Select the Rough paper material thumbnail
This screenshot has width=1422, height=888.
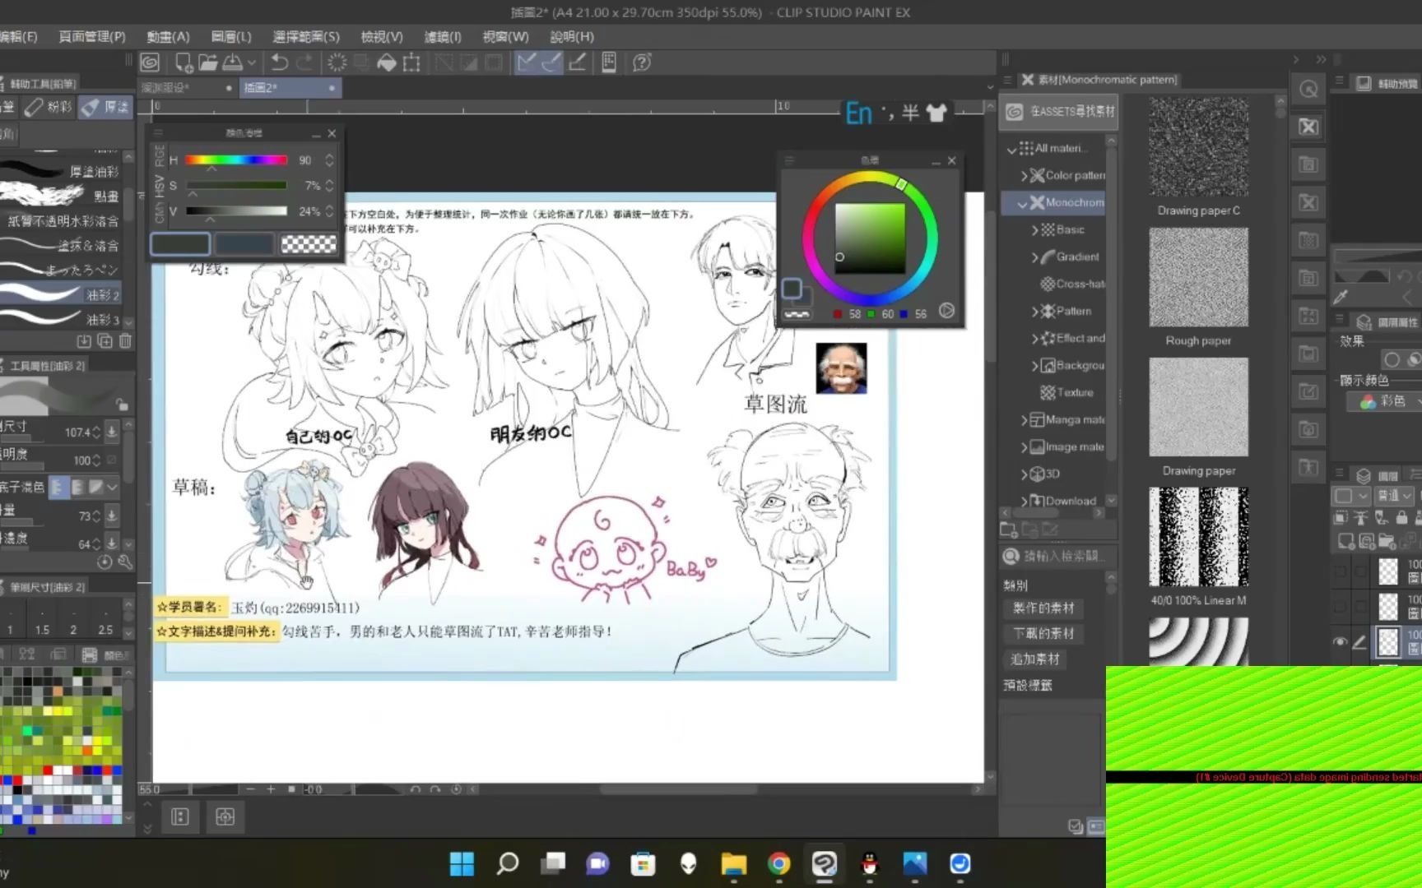(1198, 277)
